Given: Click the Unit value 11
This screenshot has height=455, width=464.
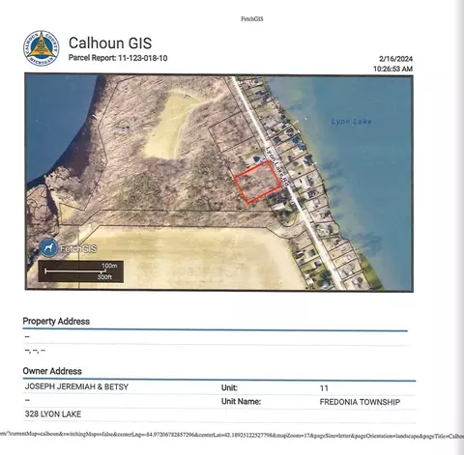Looking at the screenshot, I should [x=324, y=388].
